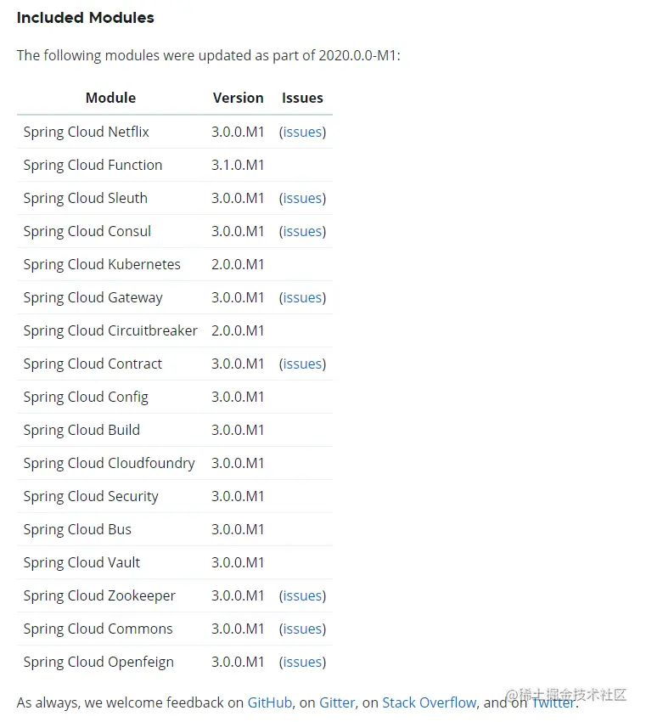Click the Spring Cloud Vault module name
Viewport: 646px width, 722px height.
[x=81, y=562]
